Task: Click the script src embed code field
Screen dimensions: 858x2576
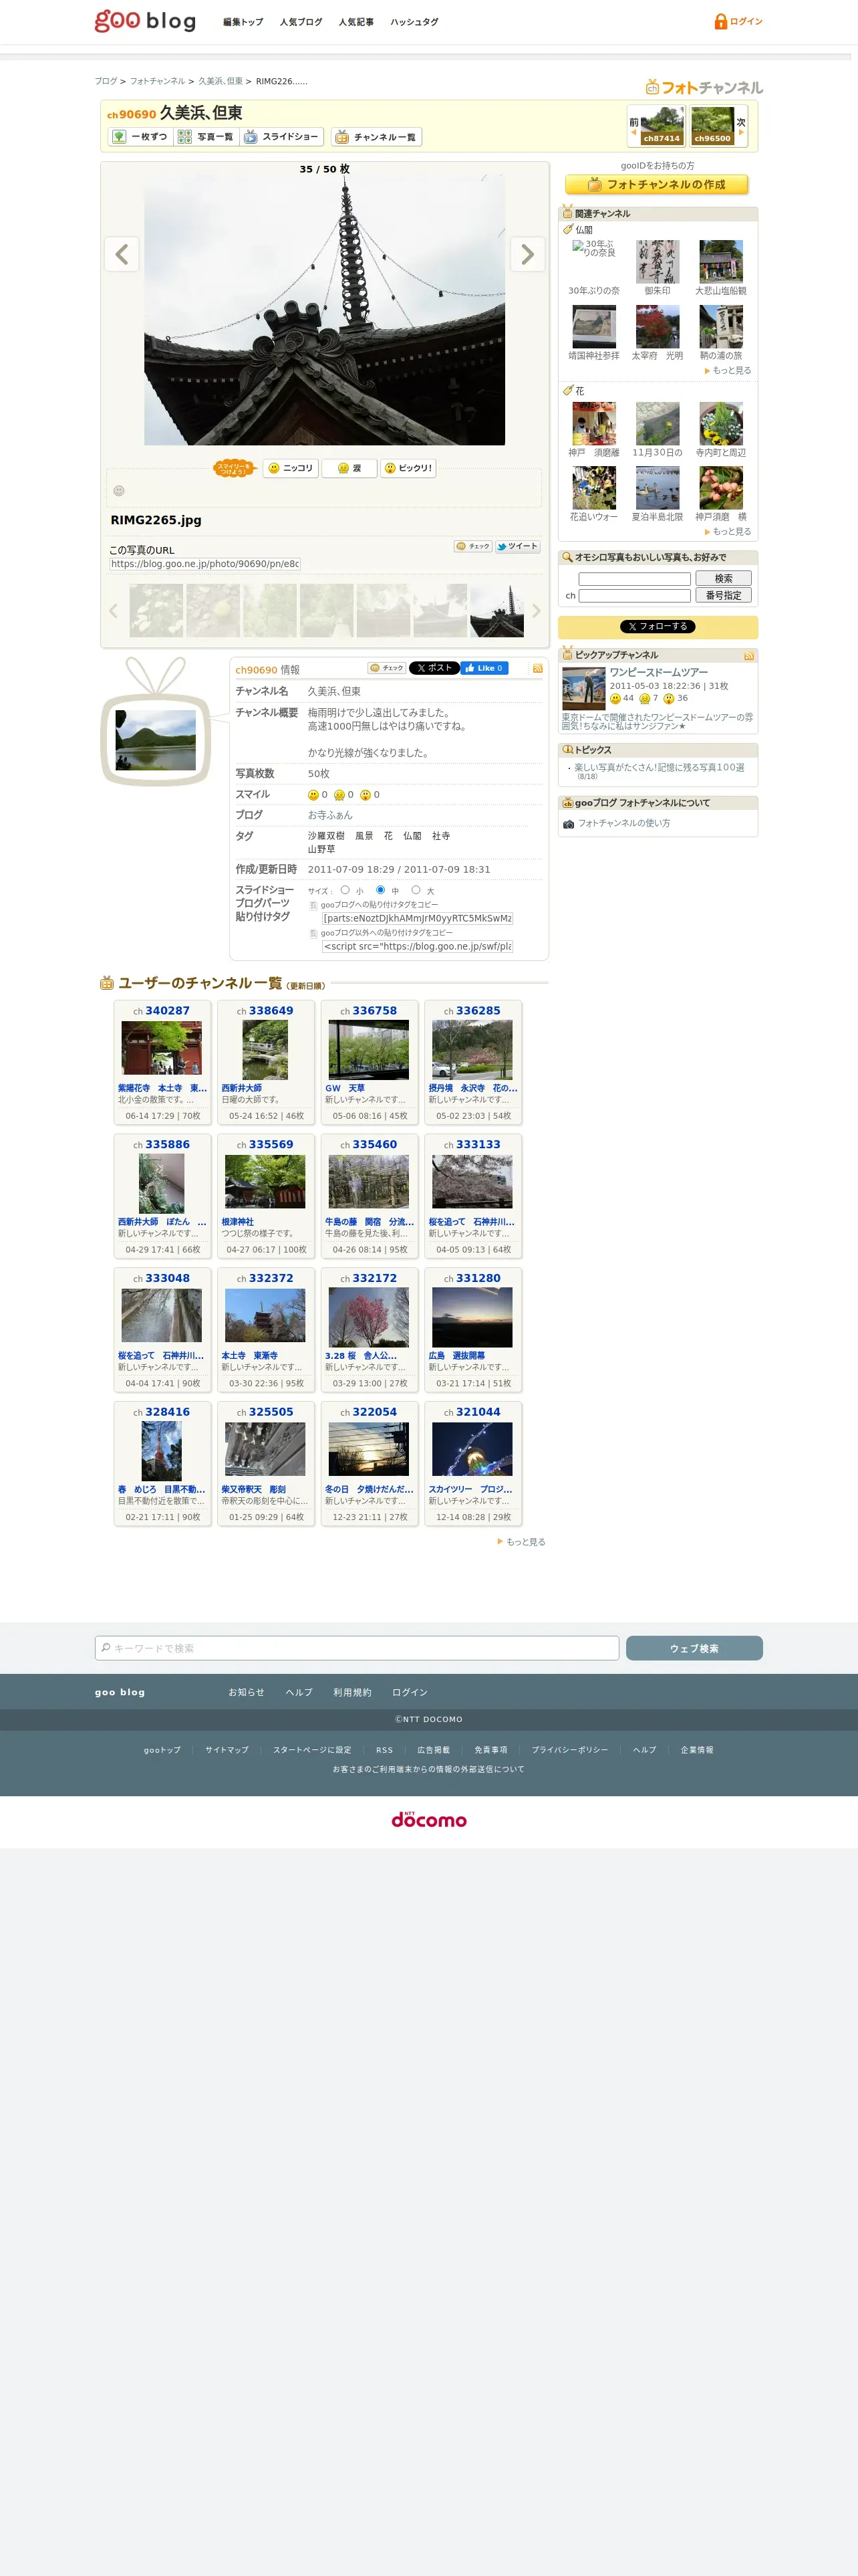Action: 416,946
